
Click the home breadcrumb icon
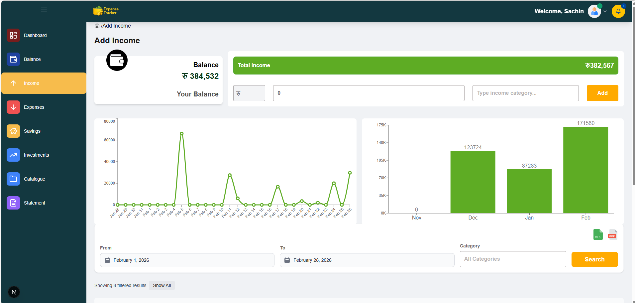97,26
